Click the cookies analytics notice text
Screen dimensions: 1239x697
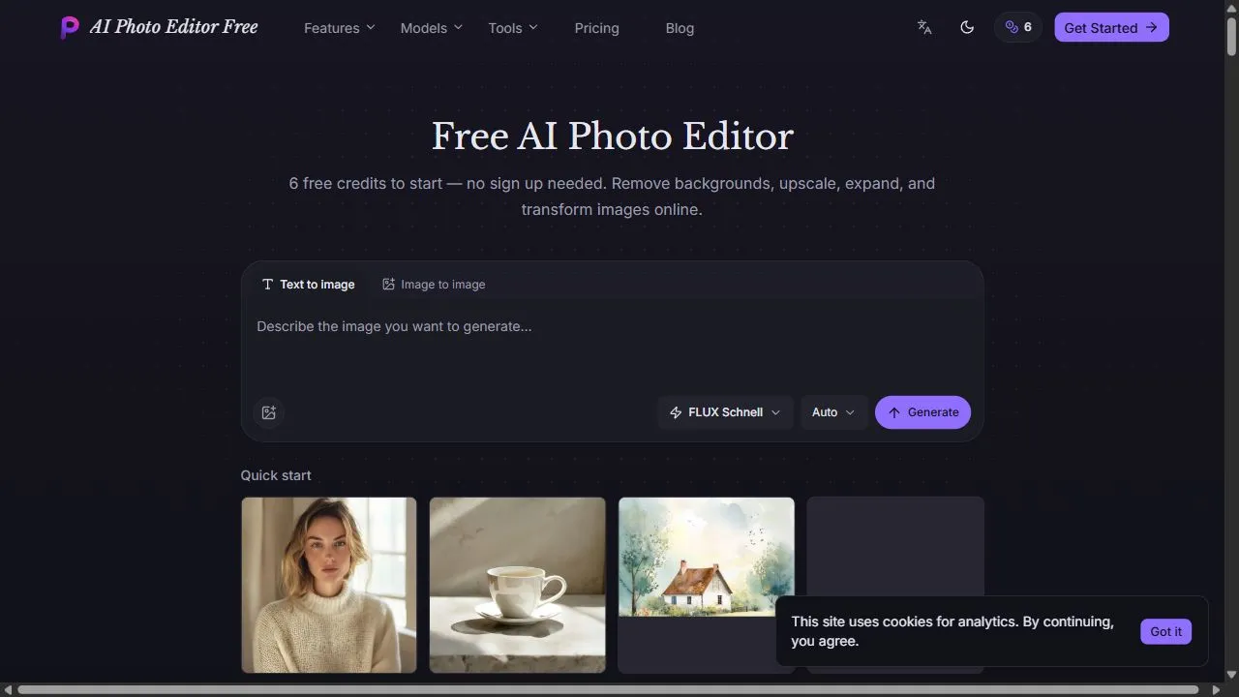point(952,631)
